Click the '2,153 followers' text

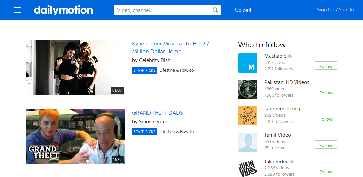coord(279,121)
